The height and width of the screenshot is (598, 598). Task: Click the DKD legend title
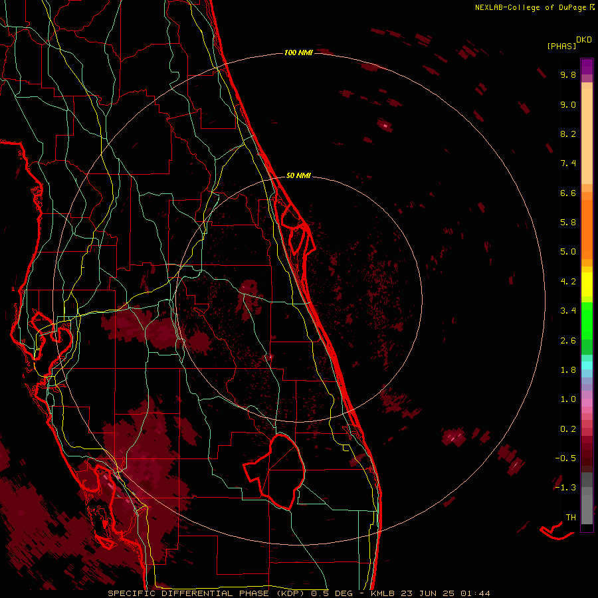584,40
